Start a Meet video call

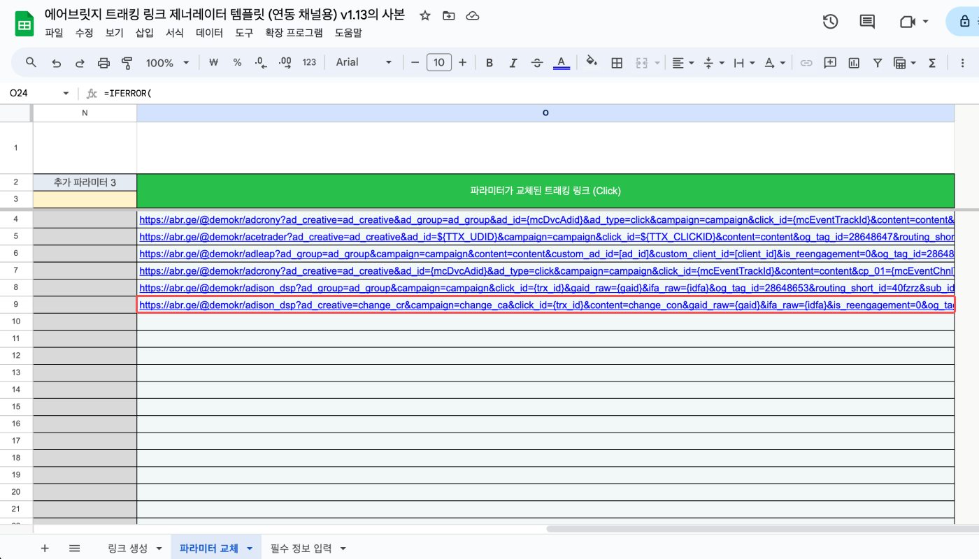click(908, 22)
